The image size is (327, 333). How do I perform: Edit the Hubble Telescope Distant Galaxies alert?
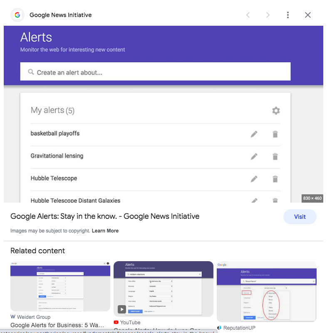pos(254,200)
